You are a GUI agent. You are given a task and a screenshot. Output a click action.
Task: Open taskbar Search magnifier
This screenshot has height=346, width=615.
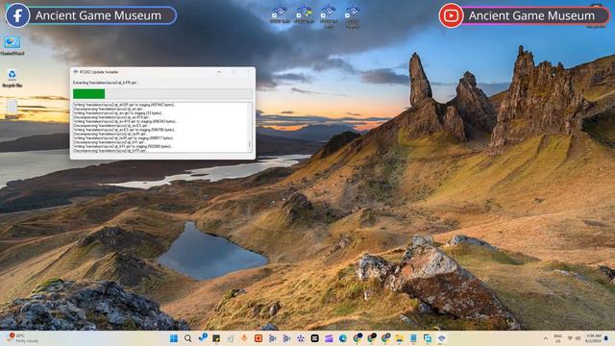coord(188,338)
